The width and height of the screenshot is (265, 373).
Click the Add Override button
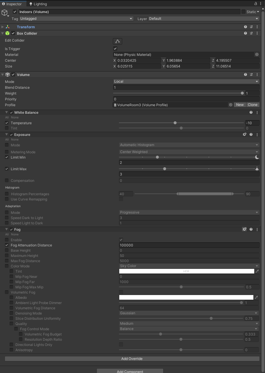point(132,358)
